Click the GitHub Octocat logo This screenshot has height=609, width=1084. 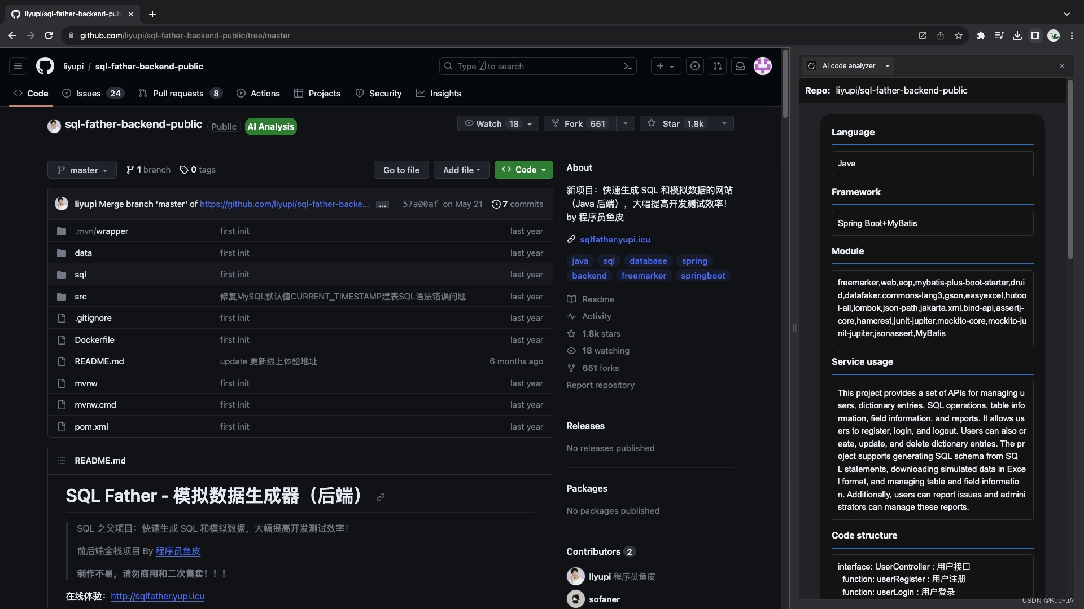(45, 67)
